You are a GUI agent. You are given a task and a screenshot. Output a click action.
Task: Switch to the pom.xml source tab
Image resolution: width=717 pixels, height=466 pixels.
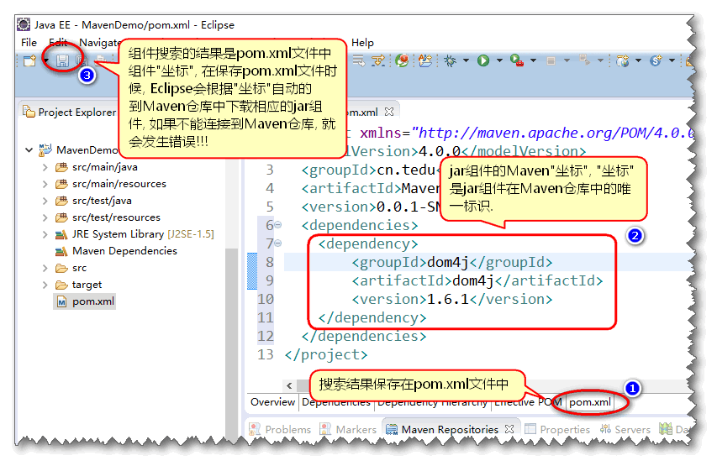point(590,402)
